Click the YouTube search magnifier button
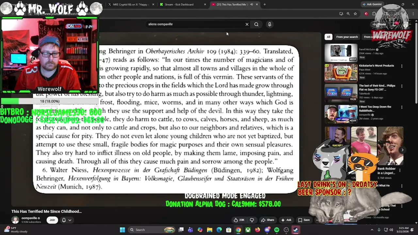 coord(256,24)
